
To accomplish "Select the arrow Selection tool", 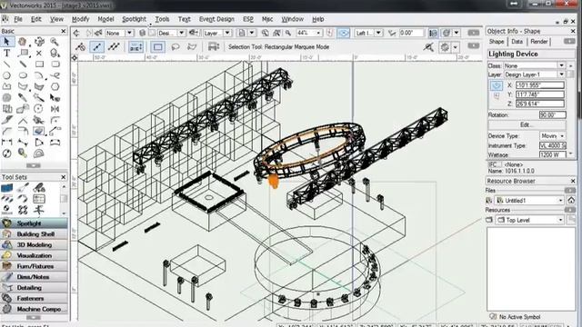I will coord(6,42).
